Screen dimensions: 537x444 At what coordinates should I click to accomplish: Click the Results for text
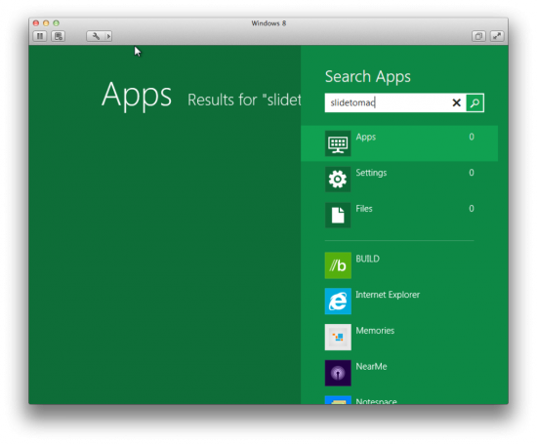[x=244, y=100]
